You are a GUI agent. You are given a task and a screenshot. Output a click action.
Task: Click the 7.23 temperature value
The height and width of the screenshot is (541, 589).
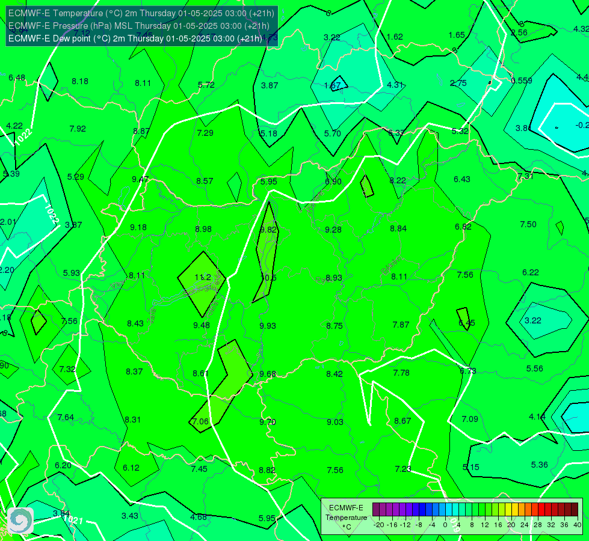[403, 469]
